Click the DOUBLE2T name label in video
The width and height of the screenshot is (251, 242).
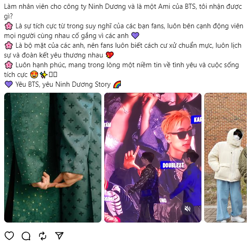173,166
